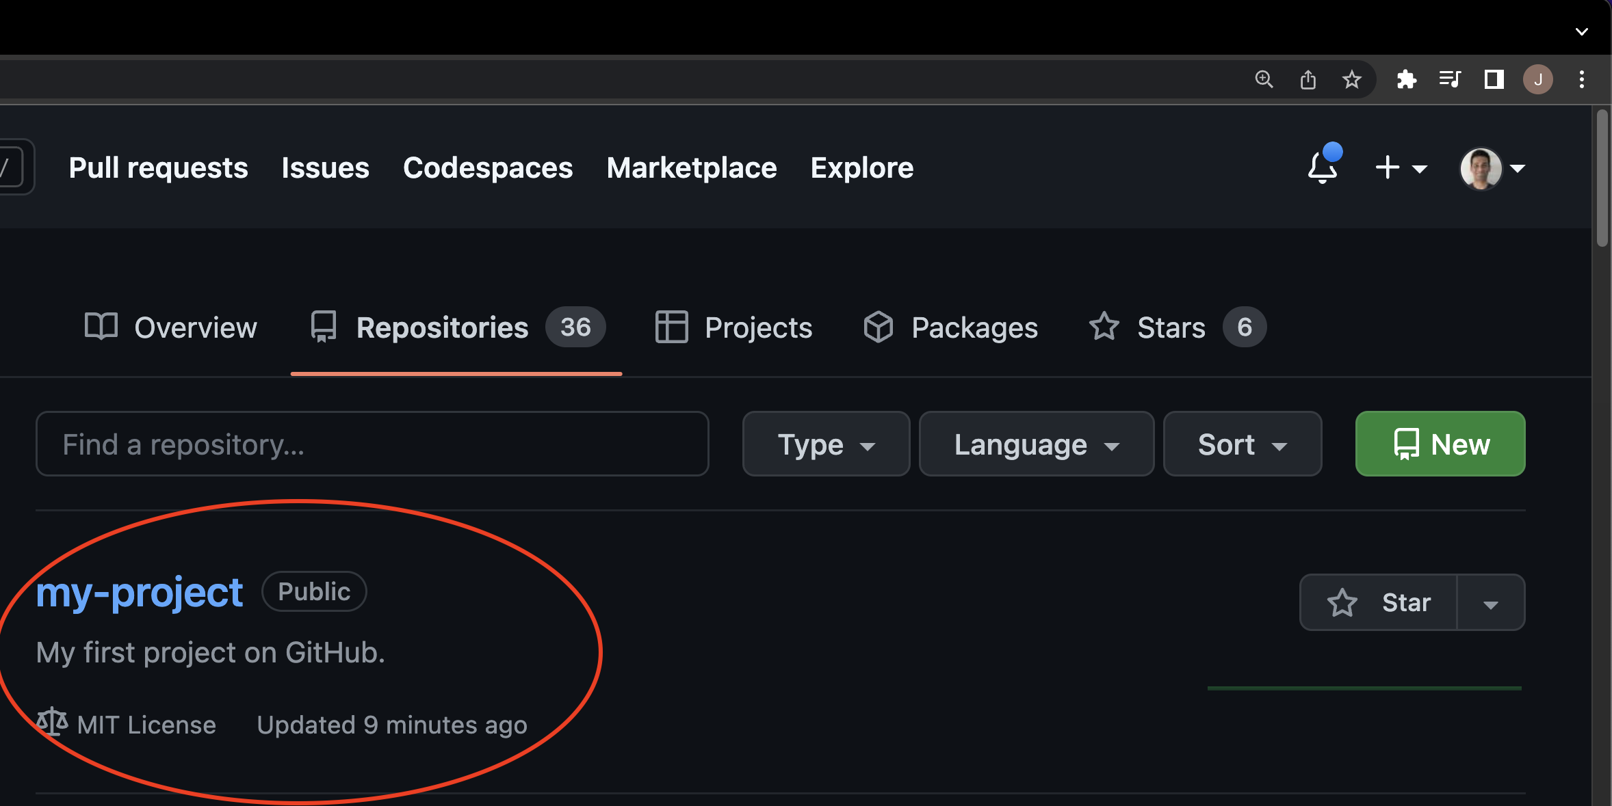
Task: Open Explore link
Action: [x=861, y=168]
